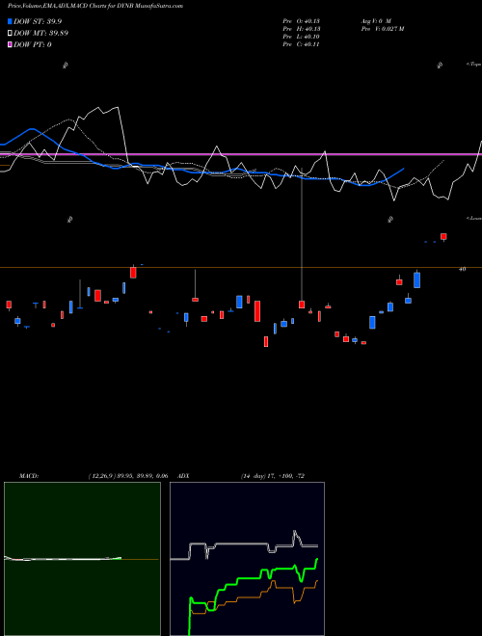Screen dimensions: 482x636
Task: Select the 'DOW PT: 0' legend label
Action: [33, 44]
